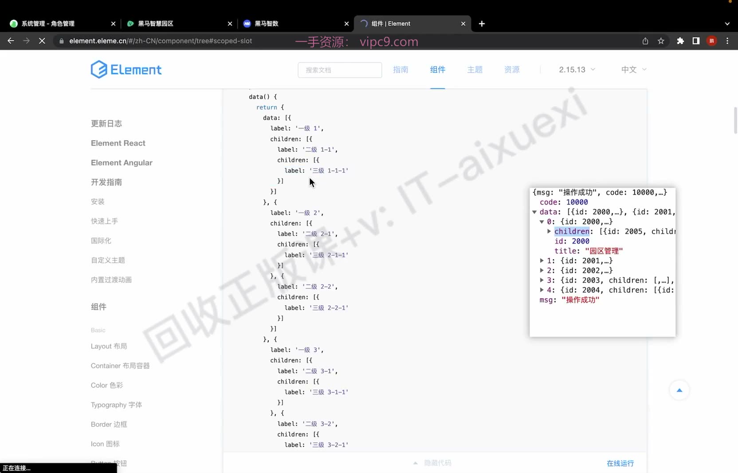Open Chrome three-dot menu
This screenshot has width=738, height=473.
pos(727,41)
